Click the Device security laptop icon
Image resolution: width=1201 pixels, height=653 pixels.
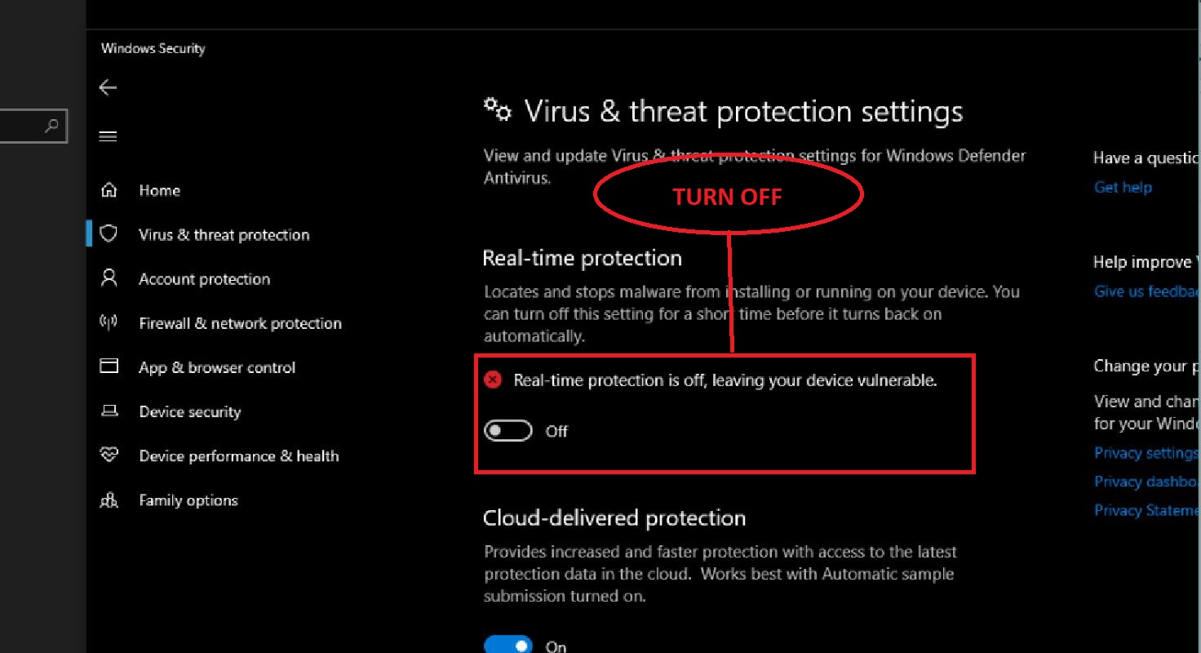coord(109,411)
